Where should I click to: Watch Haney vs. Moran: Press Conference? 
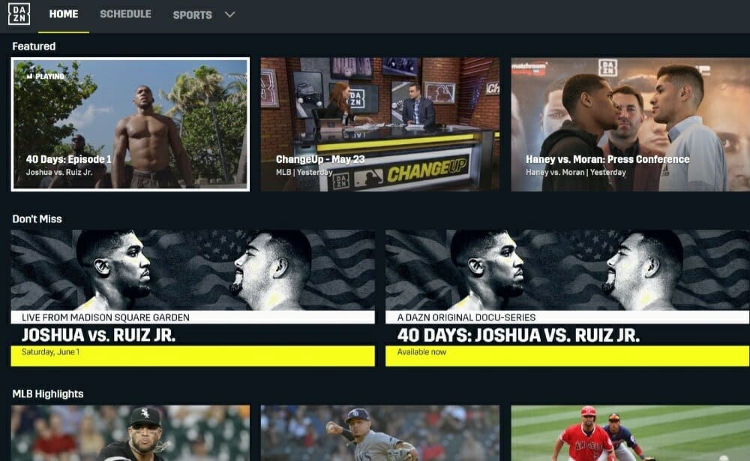coord(631,125)
